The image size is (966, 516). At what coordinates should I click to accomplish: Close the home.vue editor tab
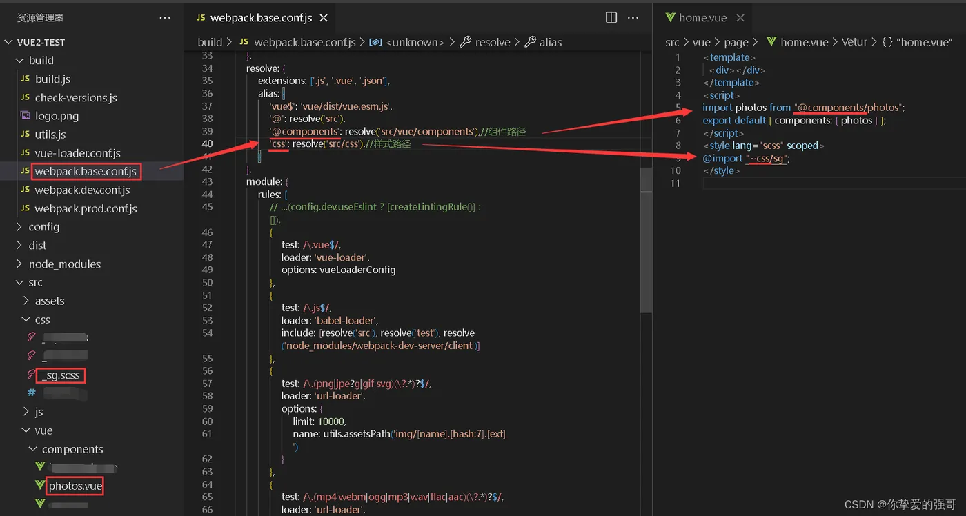(740, 18)
